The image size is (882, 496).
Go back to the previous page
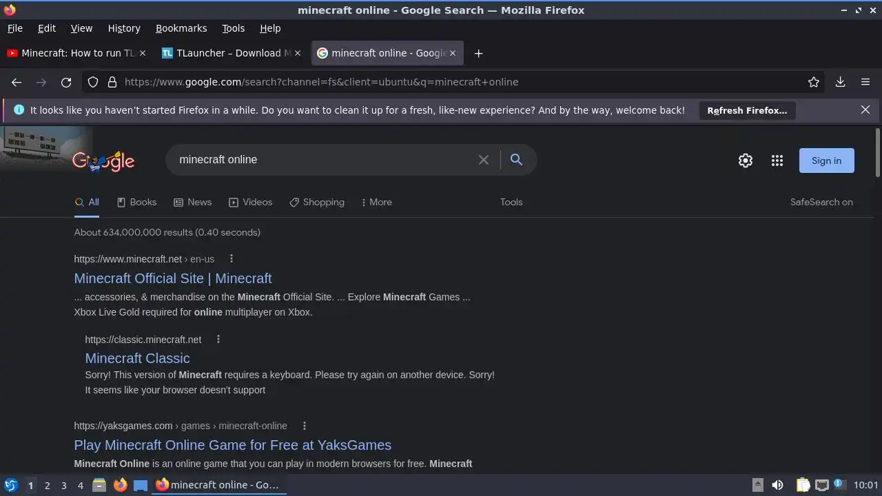(17, 82)
